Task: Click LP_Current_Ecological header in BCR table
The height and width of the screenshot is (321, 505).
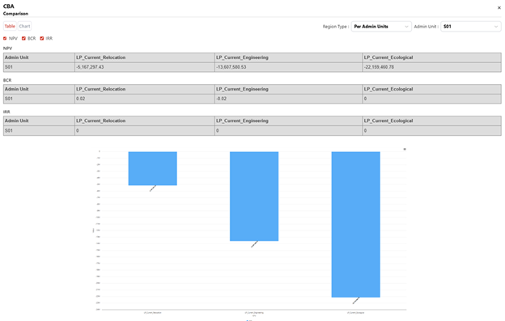Action: (388, 89)
